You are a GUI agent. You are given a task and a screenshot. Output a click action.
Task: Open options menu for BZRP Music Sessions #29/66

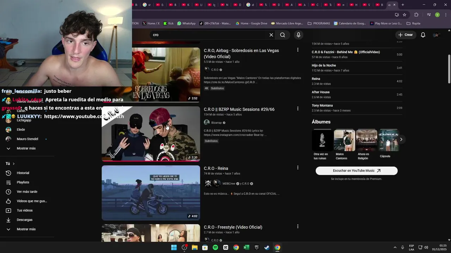pyautogui.click(x=298, y=109)
